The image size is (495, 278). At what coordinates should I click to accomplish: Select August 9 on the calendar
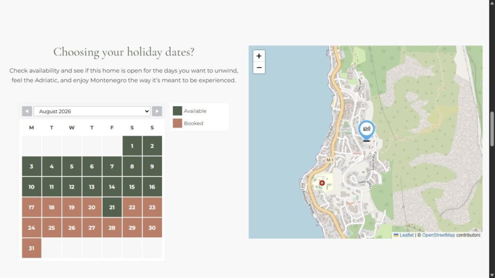tap(152, 167)
